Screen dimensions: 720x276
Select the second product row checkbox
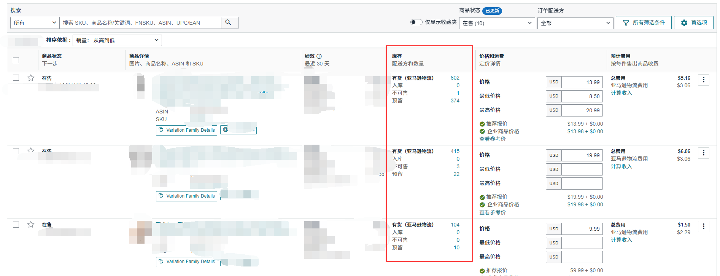pyautogui.click(x=16, y=151)
